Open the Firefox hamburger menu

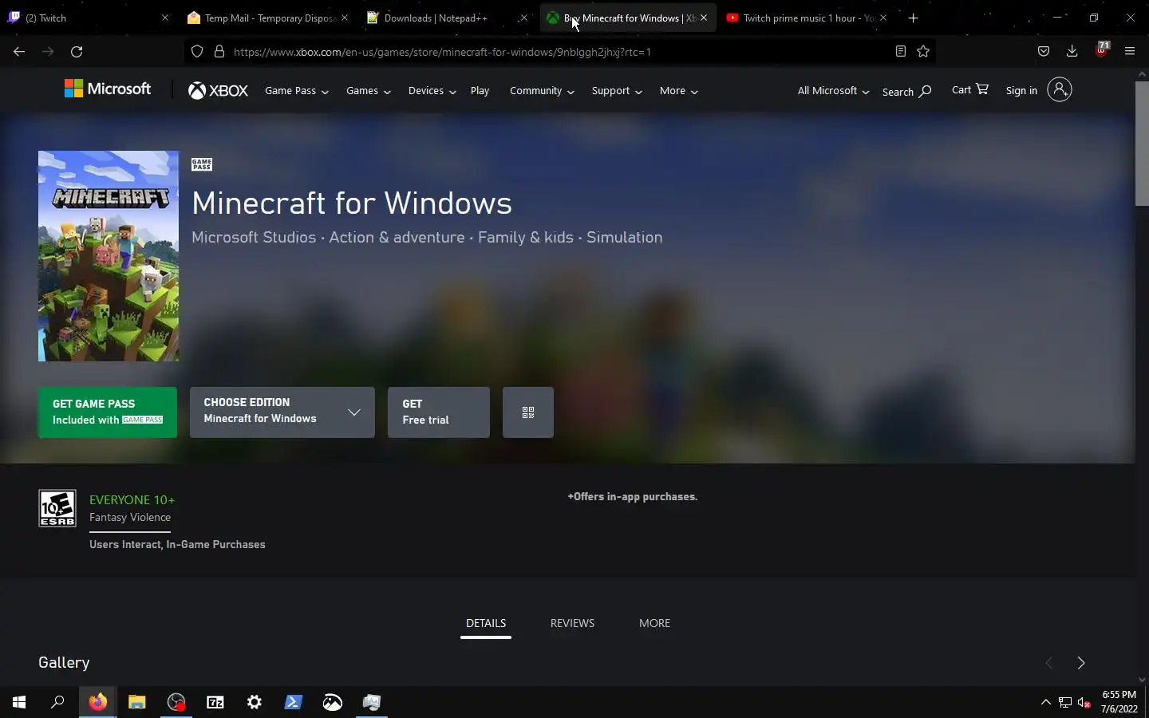click(x=1130, y=52)
